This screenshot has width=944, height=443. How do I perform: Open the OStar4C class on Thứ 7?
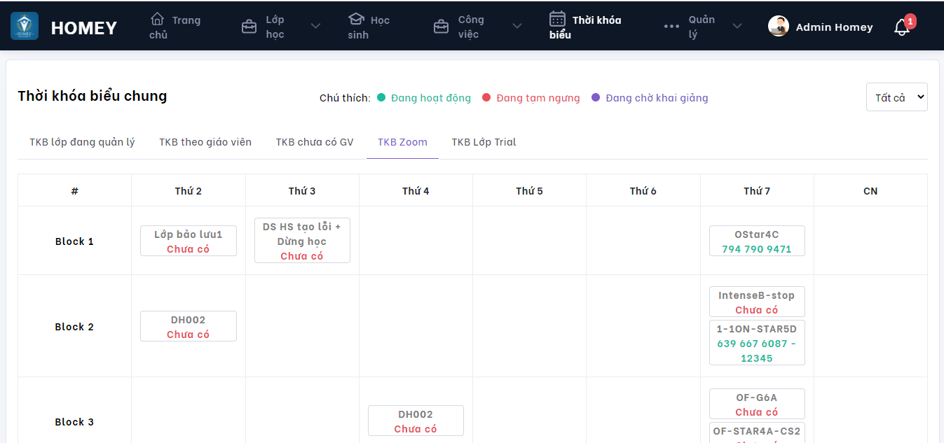[x=757, y=241]
